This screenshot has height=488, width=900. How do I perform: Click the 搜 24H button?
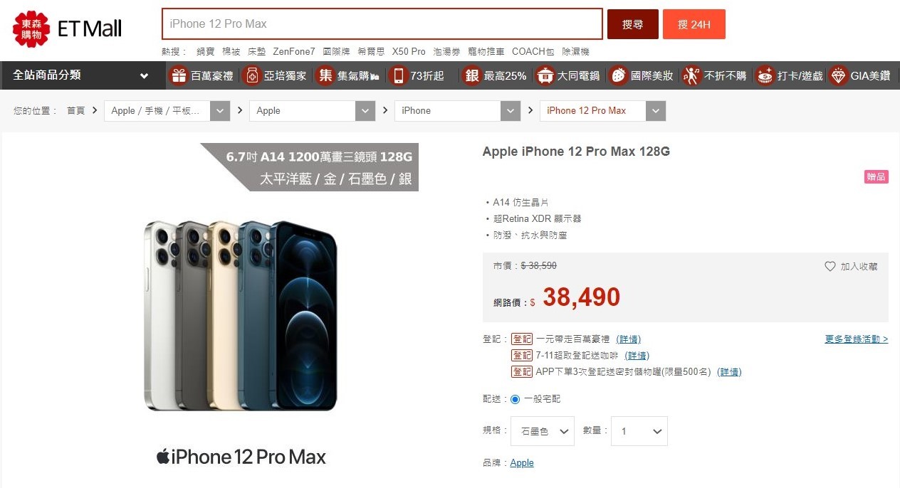[694, 24]
